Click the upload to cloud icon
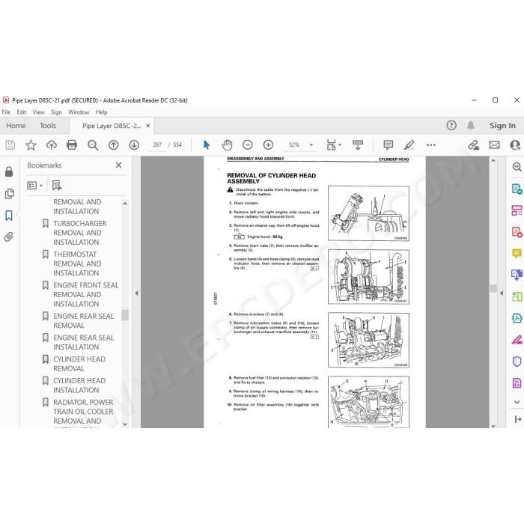 pyautogui.click(x=51, y=144)
